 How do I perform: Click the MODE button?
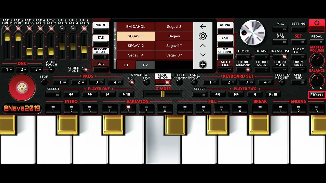pos(101,28)
